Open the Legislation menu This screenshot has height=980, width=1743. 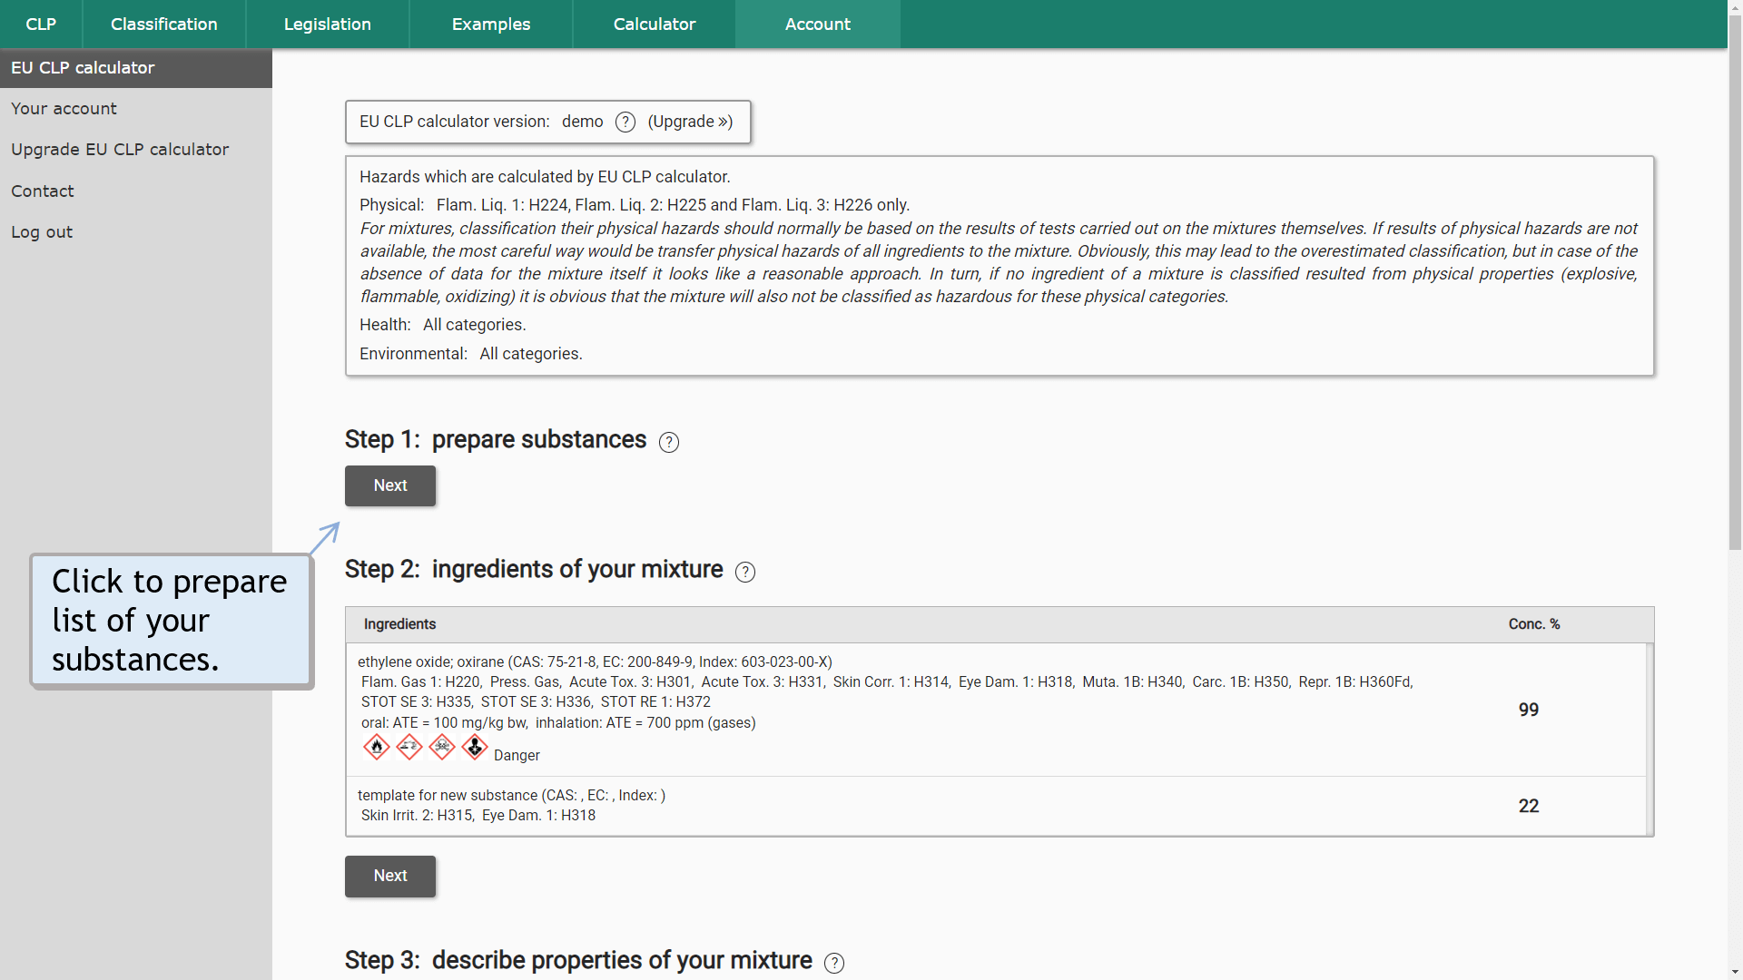(327, 24)
